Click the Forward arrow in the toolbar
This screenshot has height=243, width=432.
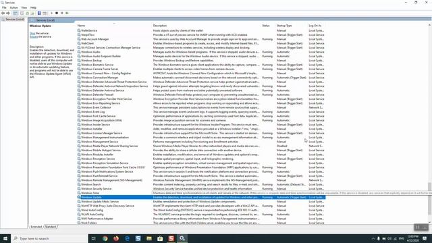pos(8,13)
